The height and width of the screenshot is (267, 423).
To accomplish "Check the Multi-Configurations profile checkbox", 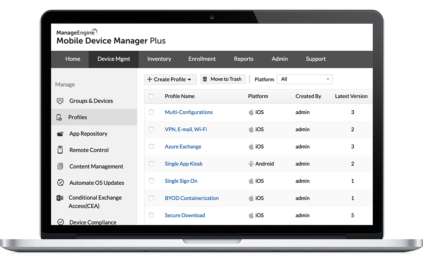I will 152,112.
